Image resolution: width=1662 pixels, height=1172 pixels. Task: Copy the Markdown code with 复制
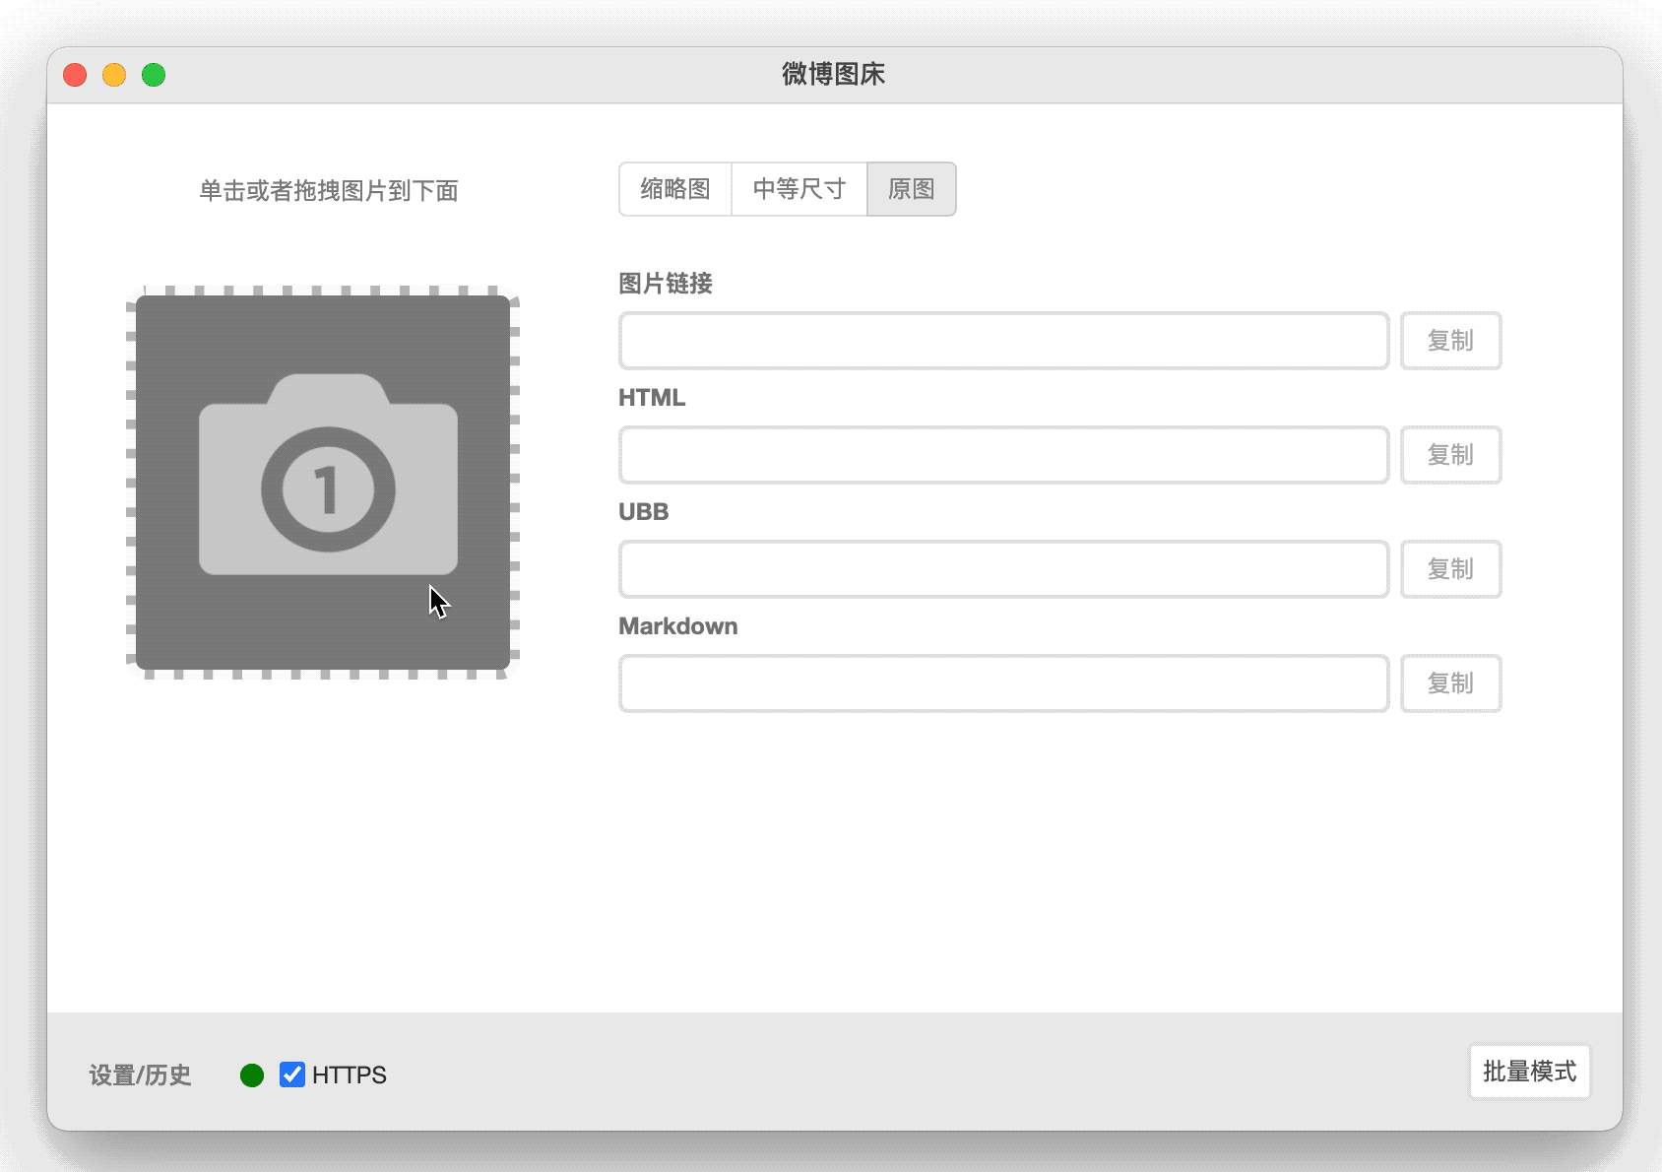(1450, 684)
